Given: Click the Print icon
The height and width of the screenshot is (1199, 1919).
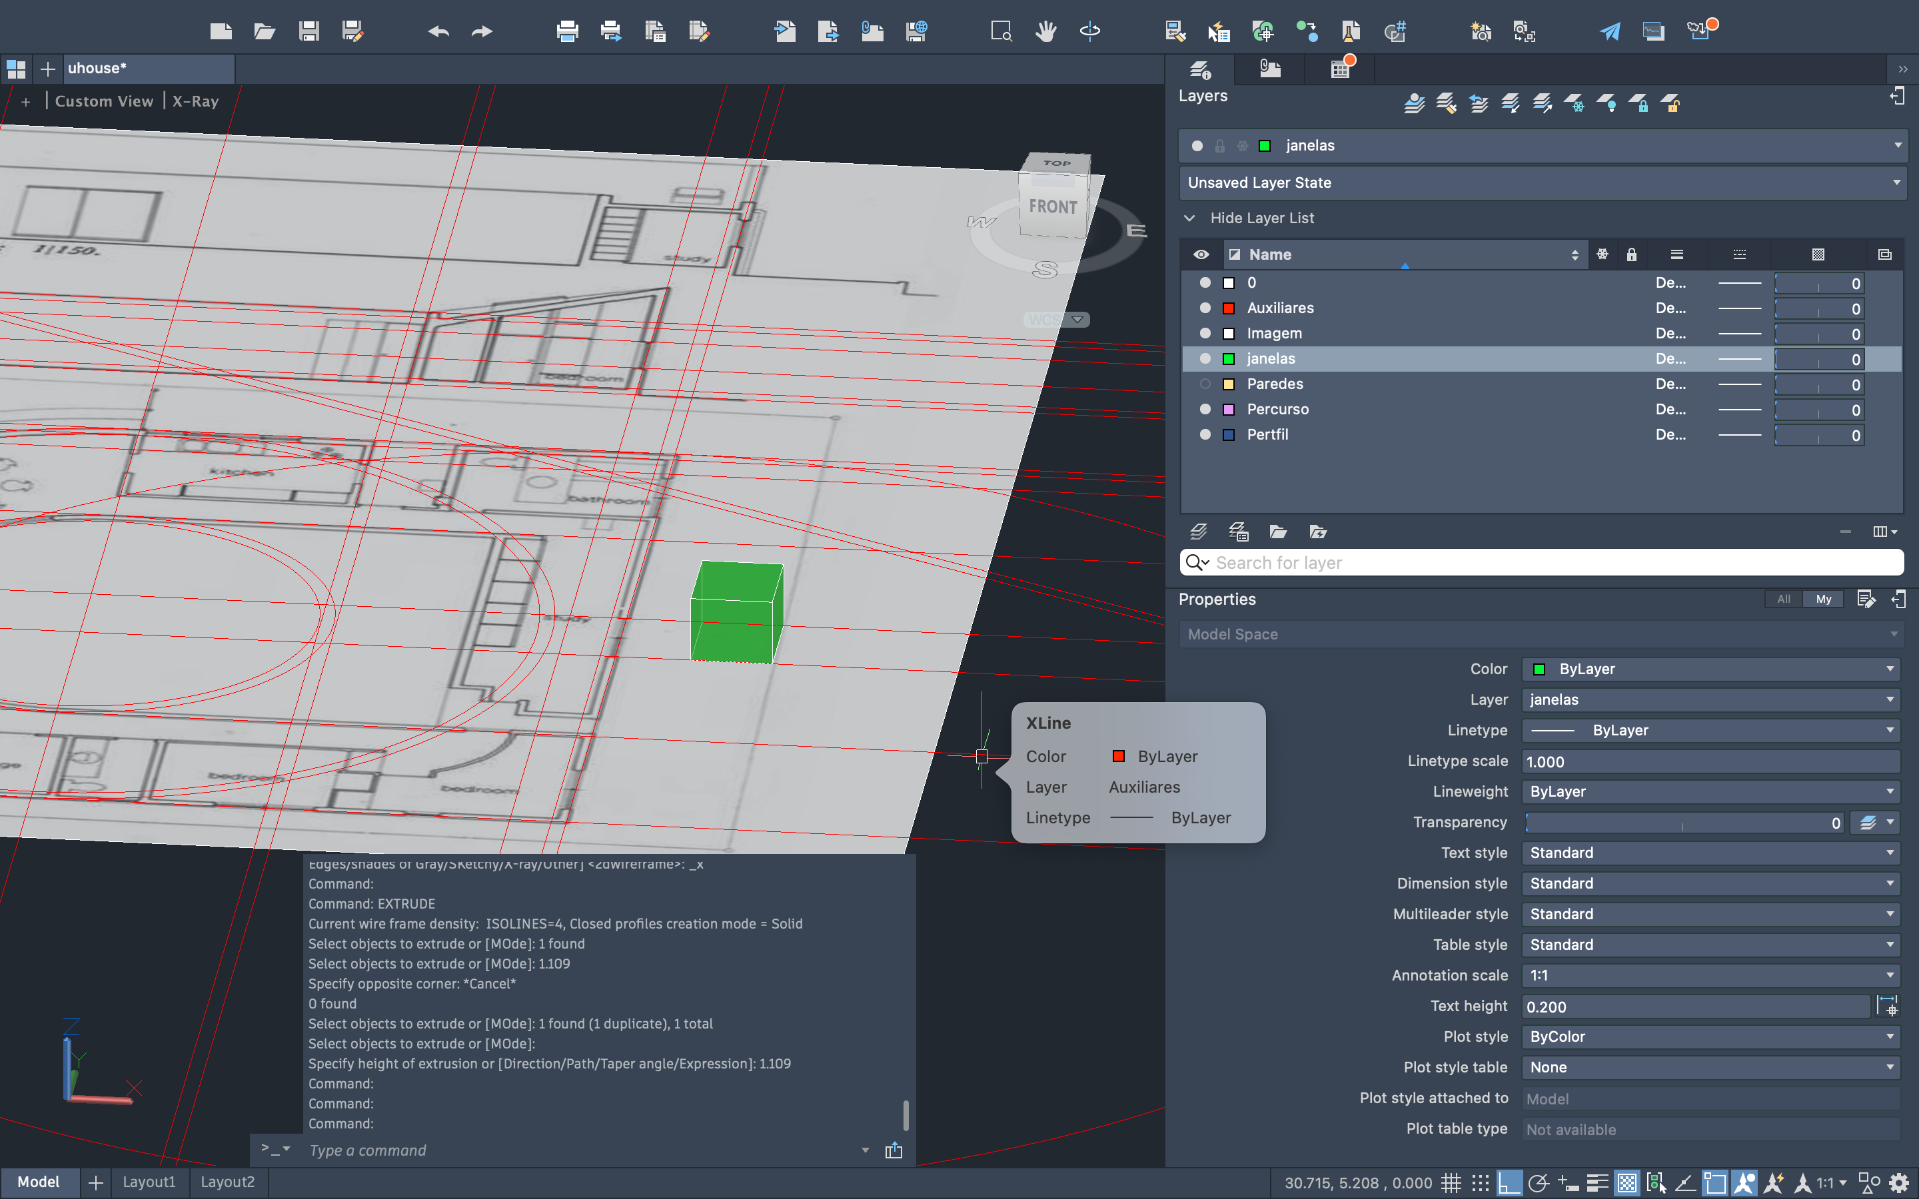Looking at the screenshot, I should coord(567,31).
